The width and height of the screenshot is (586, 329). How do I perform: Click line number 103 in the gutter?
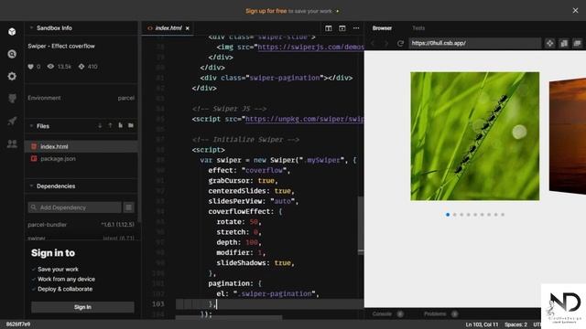[x=158, y=304]
